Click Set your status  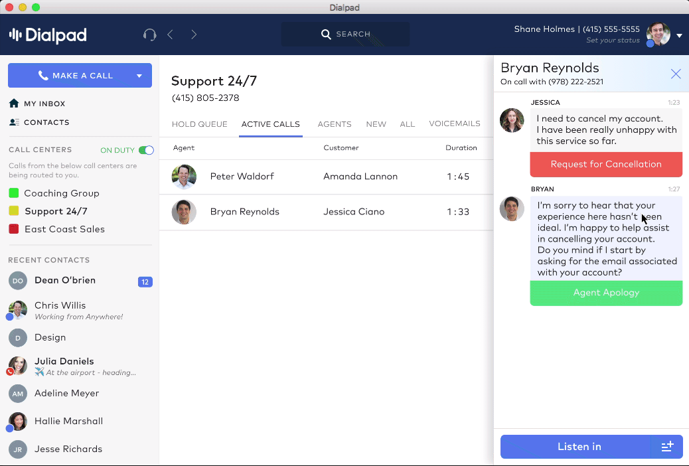tap(613, 40)
